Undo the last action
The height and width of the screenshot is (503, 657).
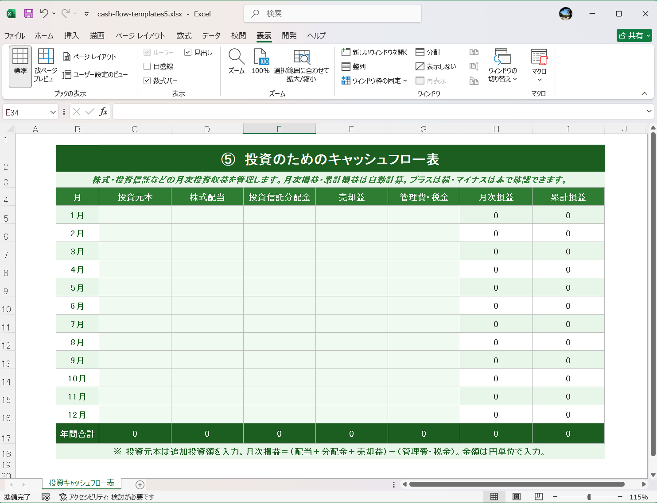44,14
